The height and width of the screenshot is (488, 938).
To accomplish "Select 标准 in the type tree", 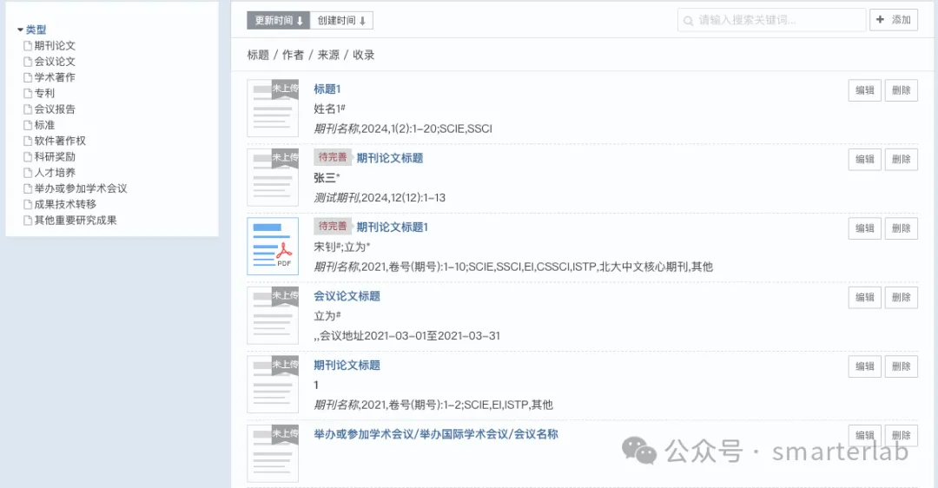I will click(44, 124).
